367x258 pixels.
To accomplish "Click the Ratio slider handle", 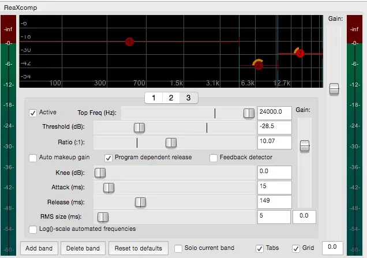I will pyautogui.click(x=171, y=143).
